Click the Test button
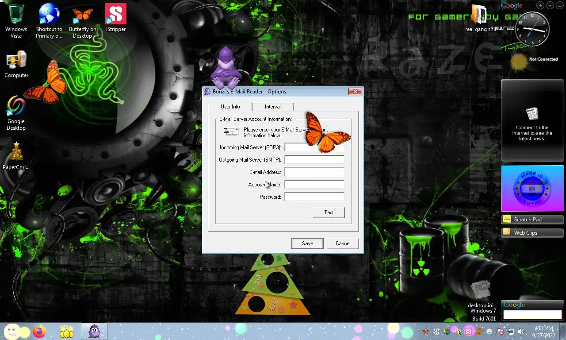This screenshot has height=340, width=566. click(x=329, y=212)
